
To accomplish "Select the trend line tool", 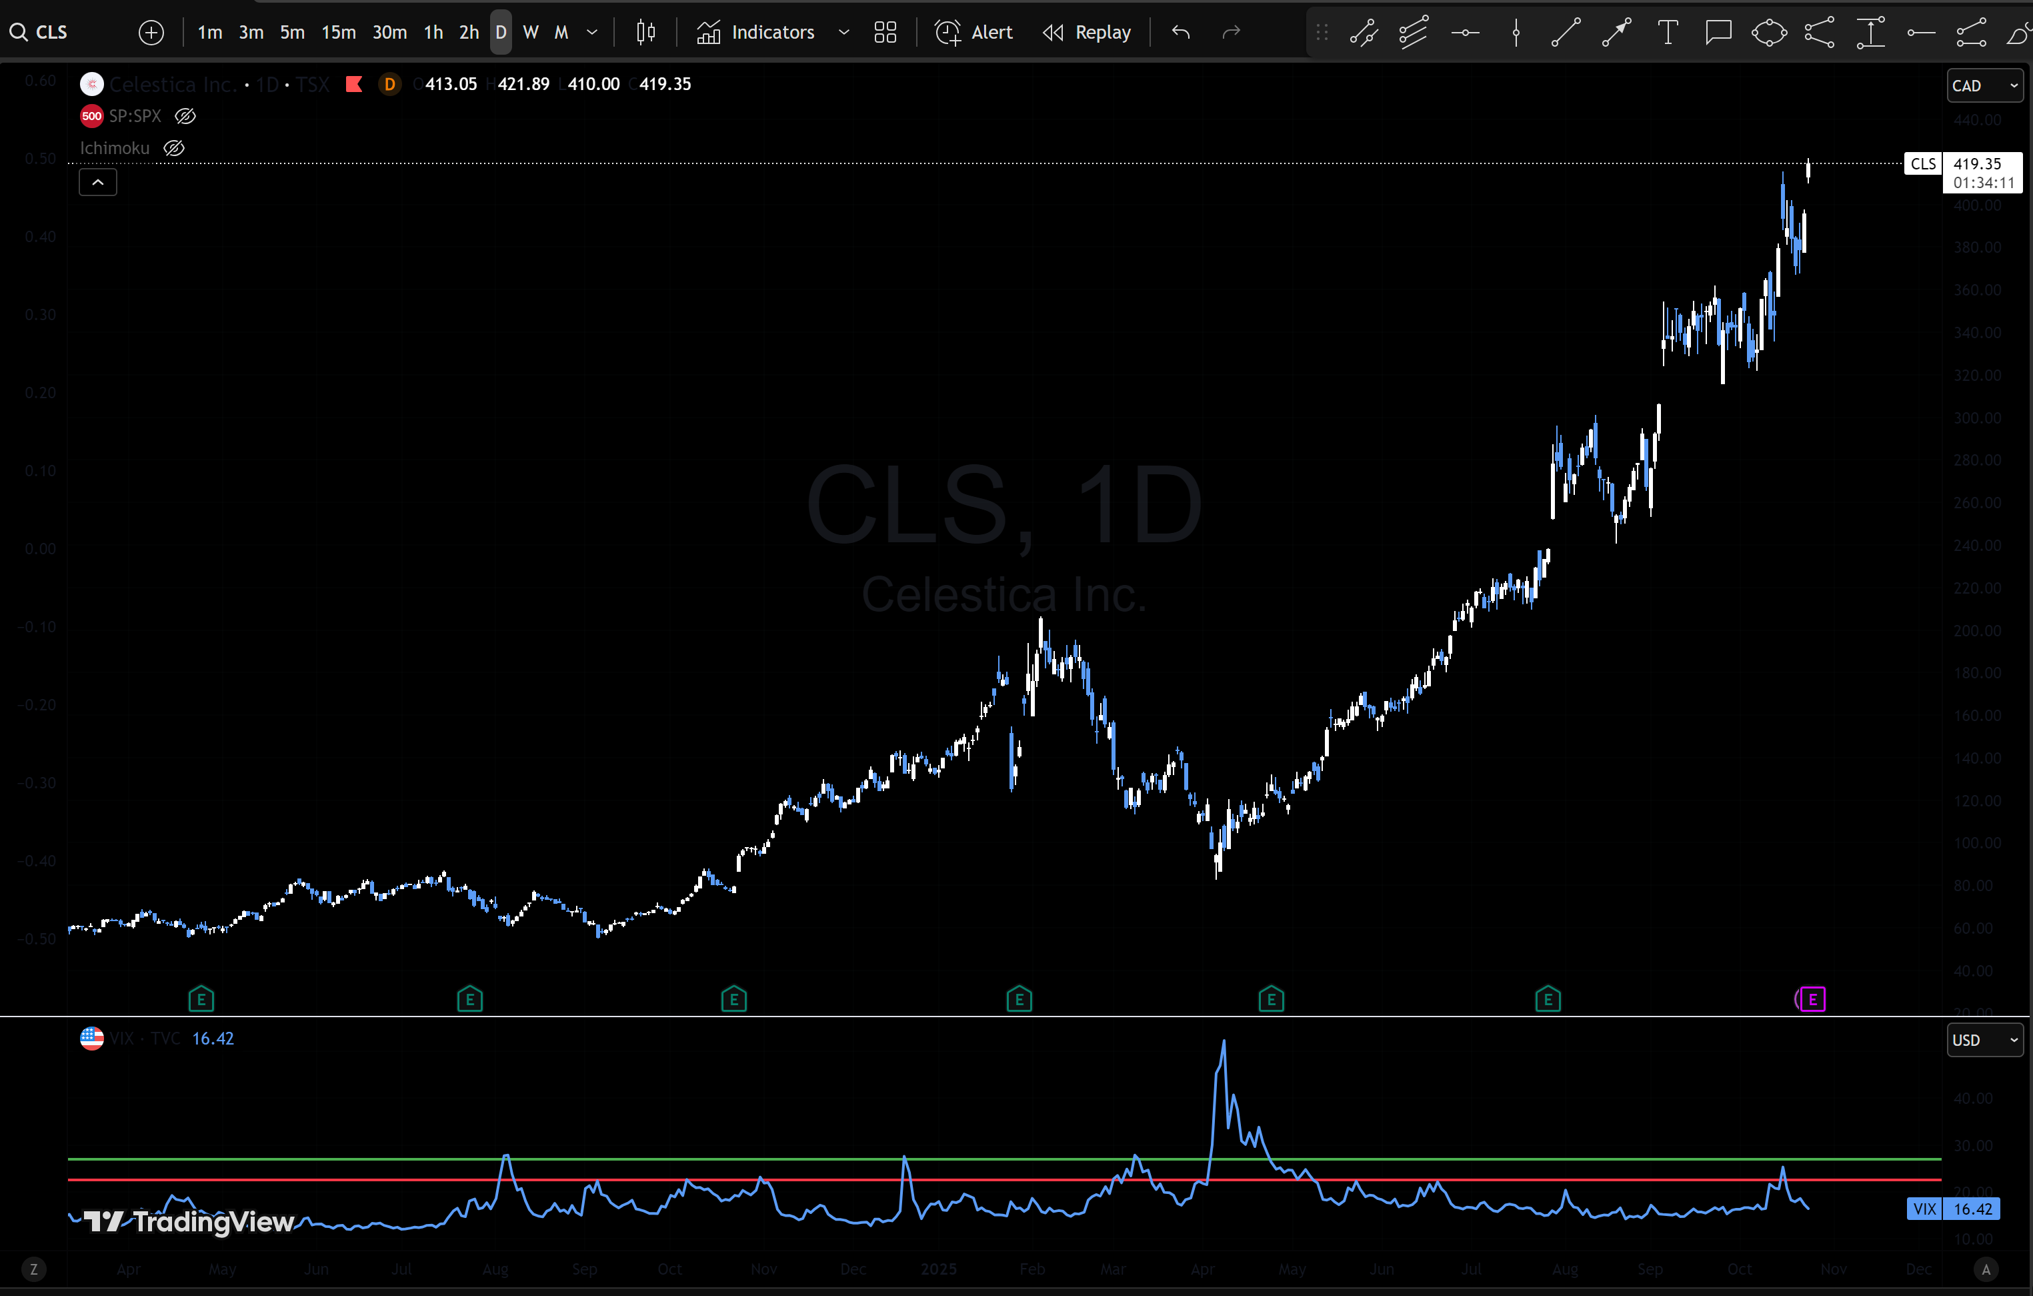I will click(1566, 33).
